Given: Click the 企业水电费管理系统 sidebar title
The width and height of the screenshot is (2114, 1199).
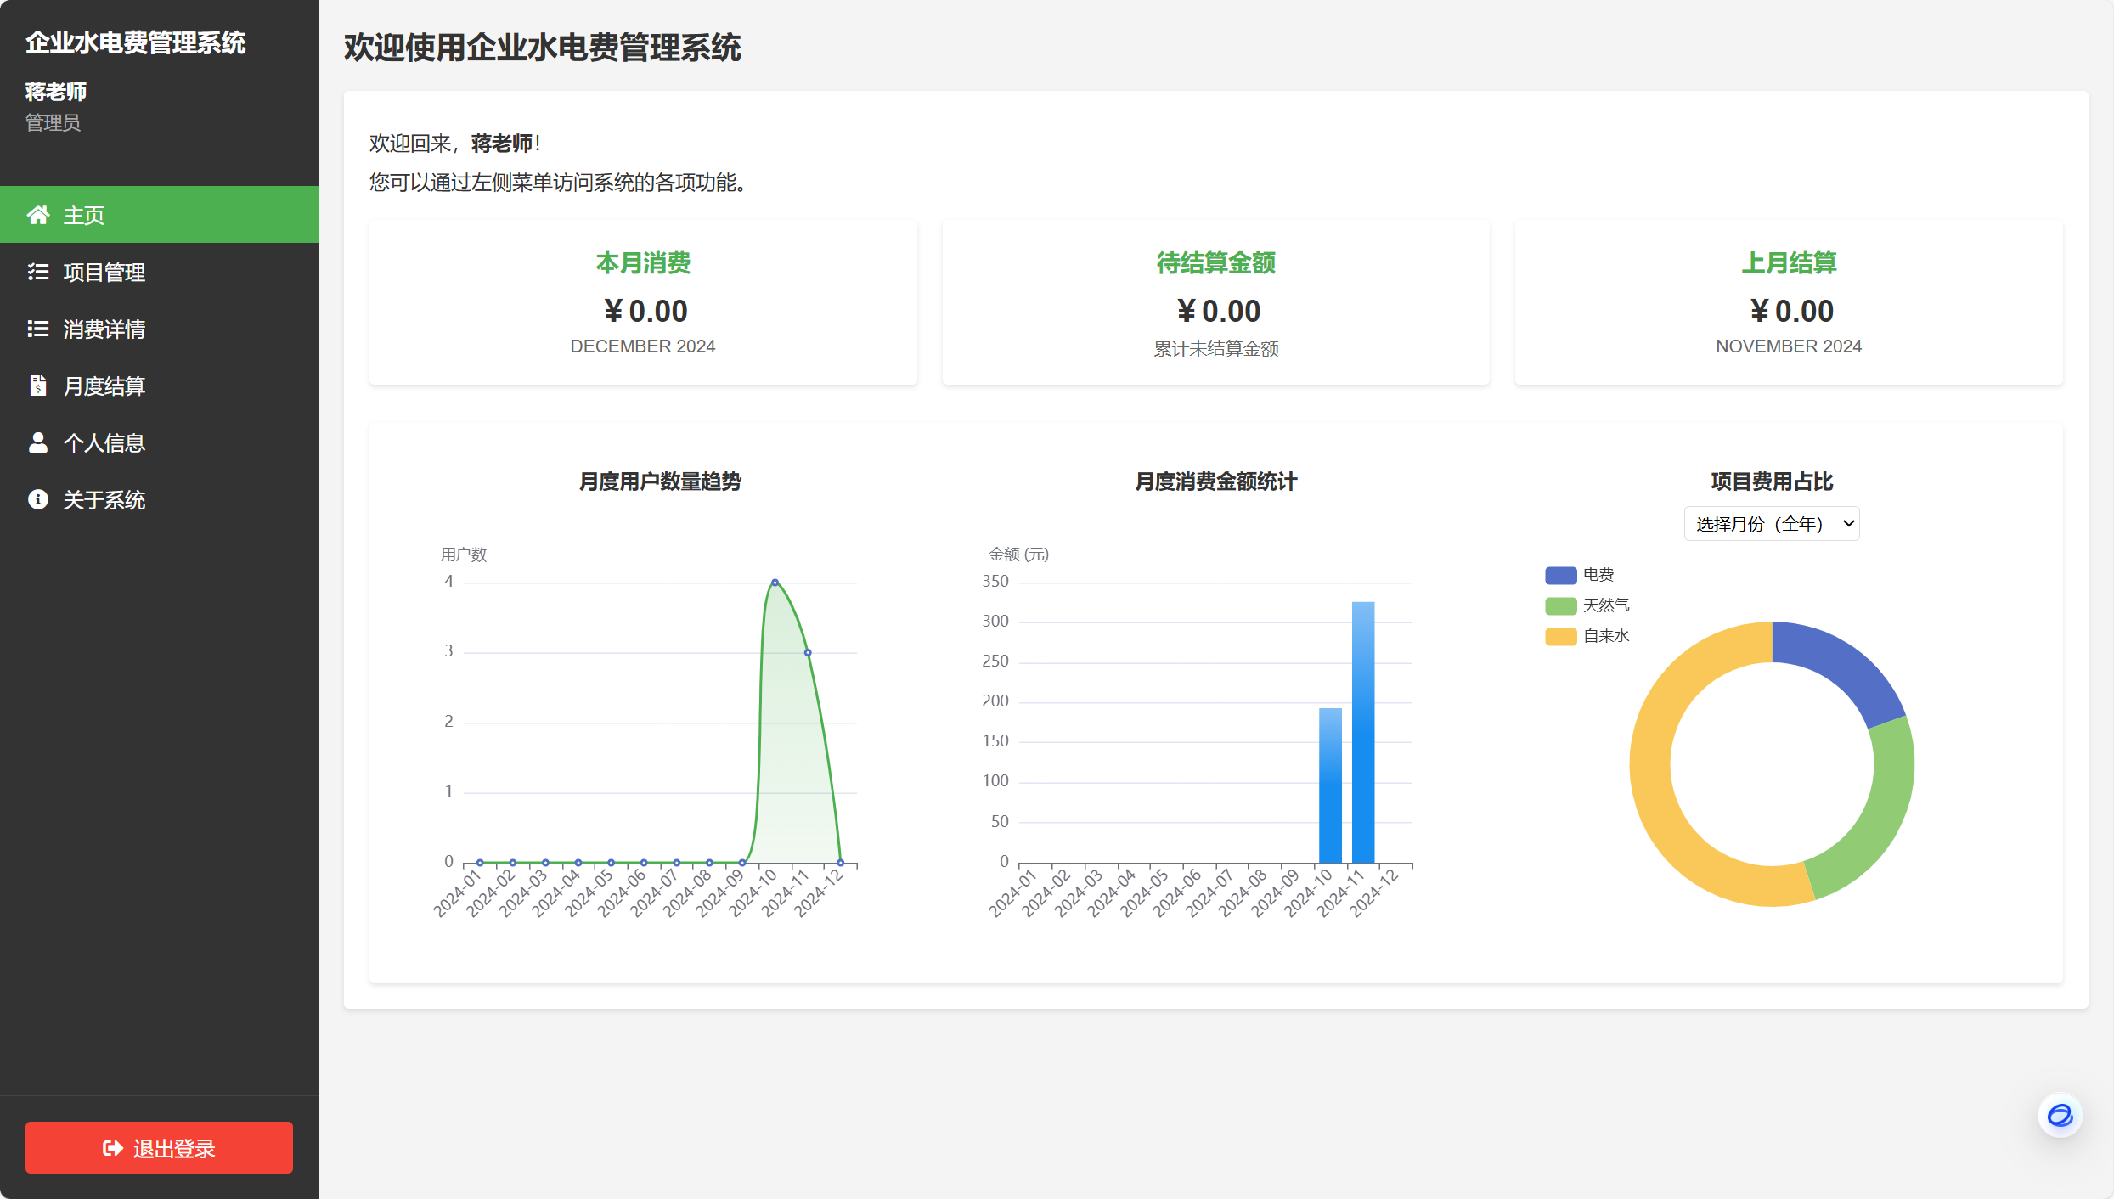Looking at the screenshot, I should coord(135,42).
